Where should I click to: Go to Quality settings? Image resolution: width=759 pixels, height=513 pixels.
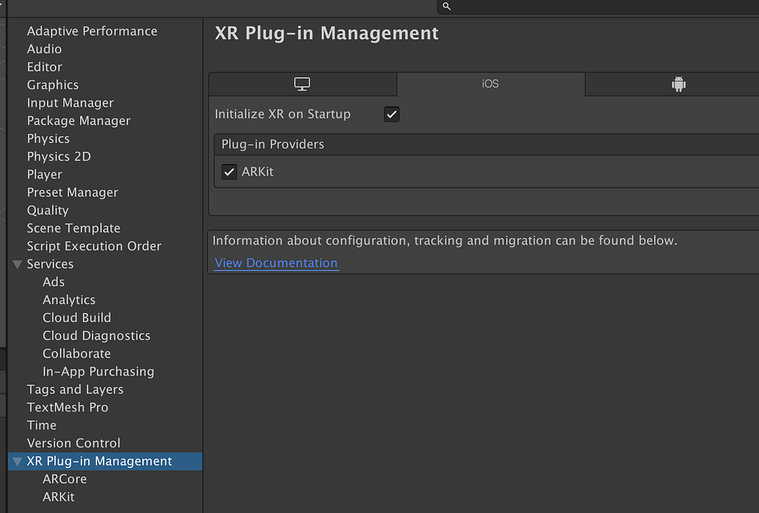(x=47, y=209)
